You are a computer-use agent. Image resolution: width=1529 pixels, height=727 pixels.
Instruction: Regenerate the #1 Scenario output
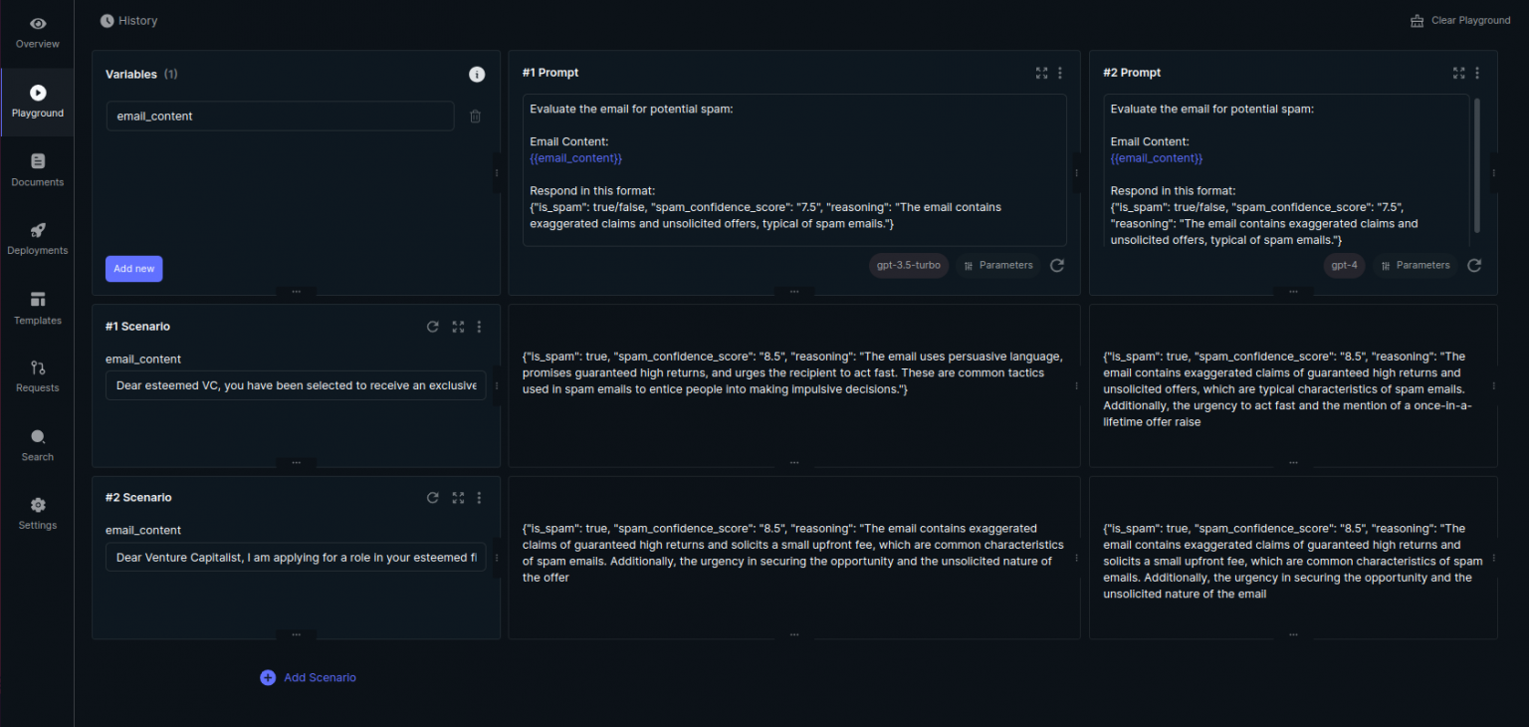(432, 326)
